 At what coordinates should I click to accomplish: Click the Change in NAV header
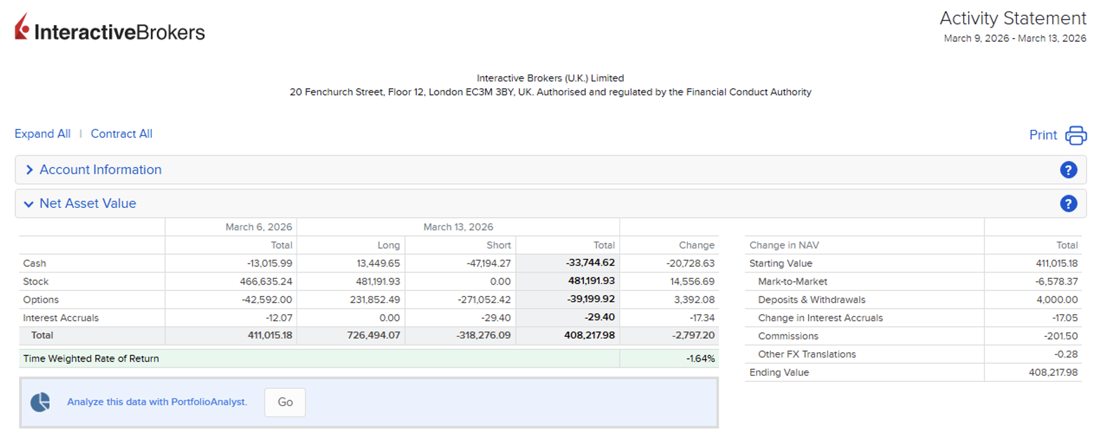coord(784,245)
